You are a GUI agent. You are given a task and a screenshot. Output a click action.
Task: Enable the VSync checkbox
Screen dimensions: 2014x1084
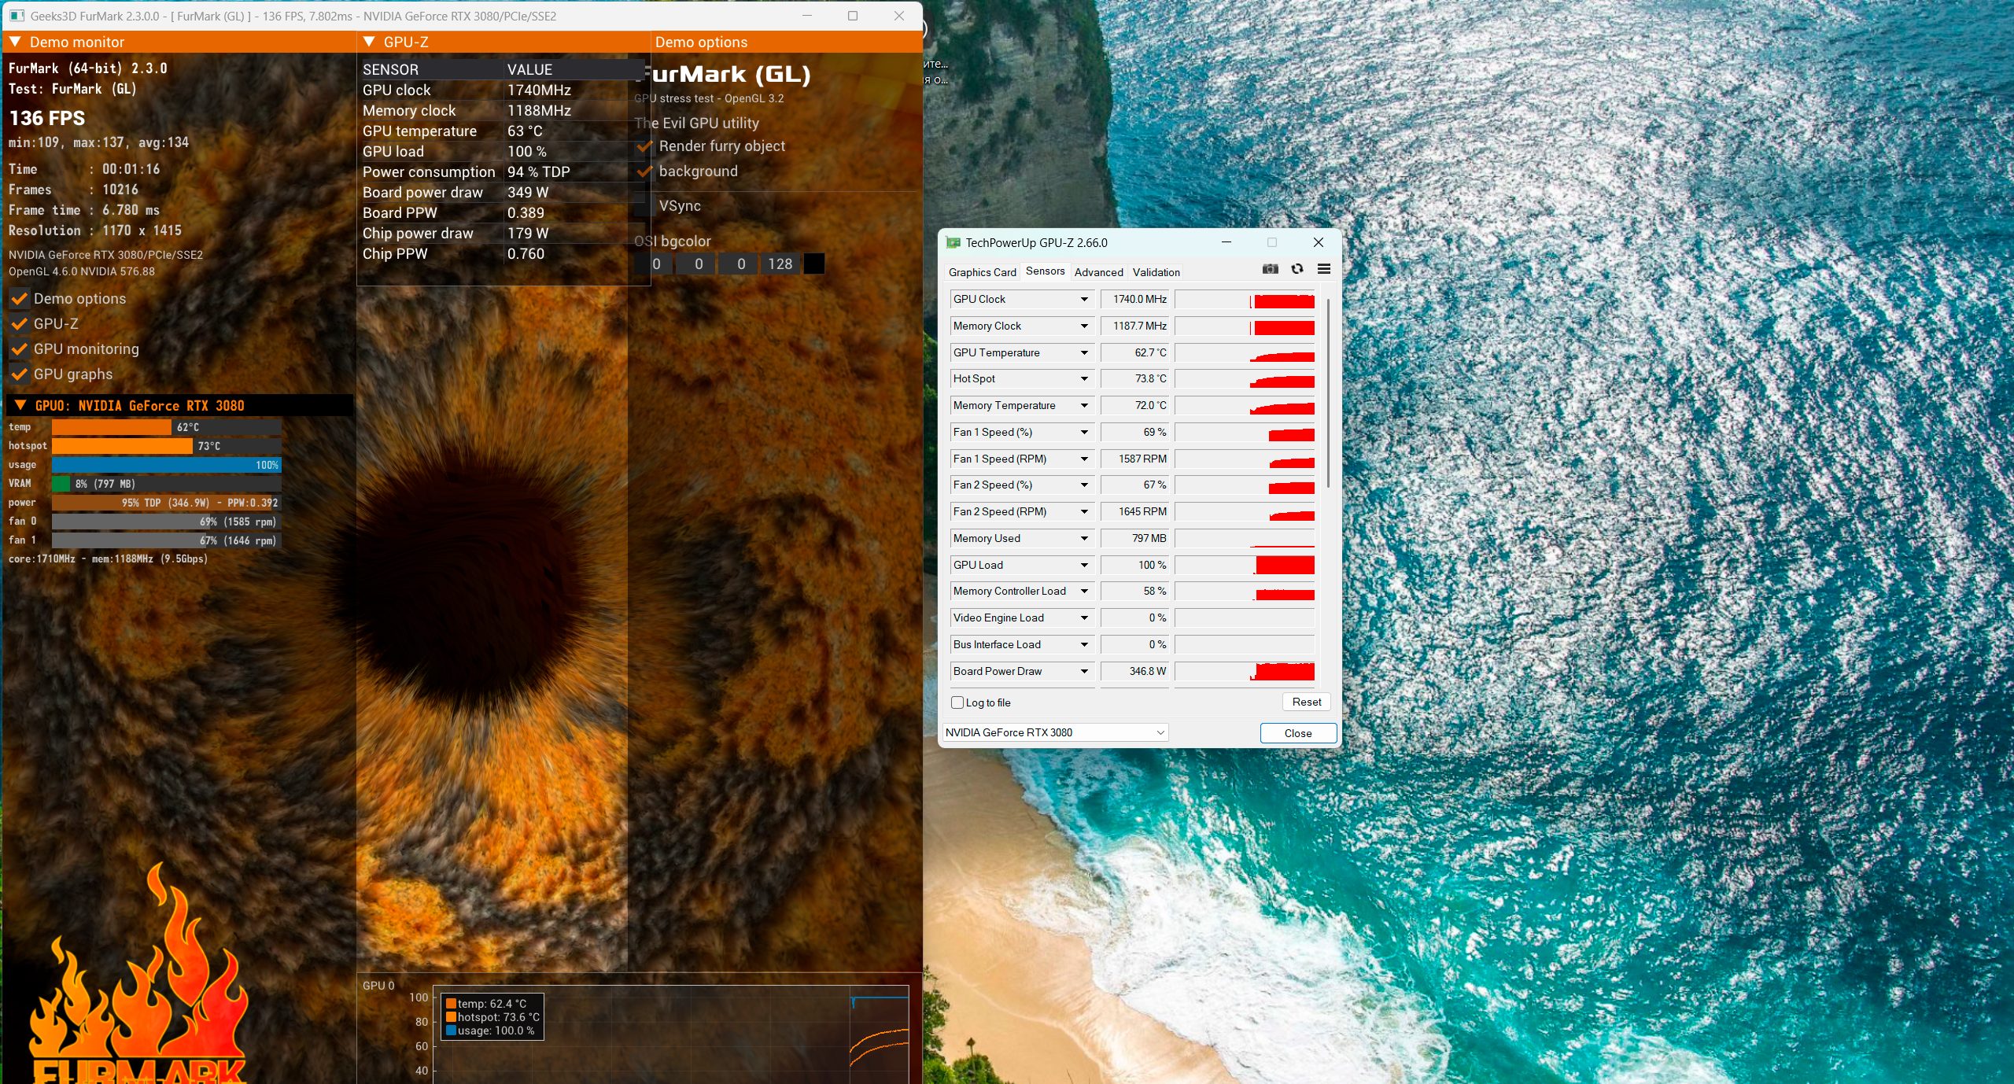click(645, 206)
